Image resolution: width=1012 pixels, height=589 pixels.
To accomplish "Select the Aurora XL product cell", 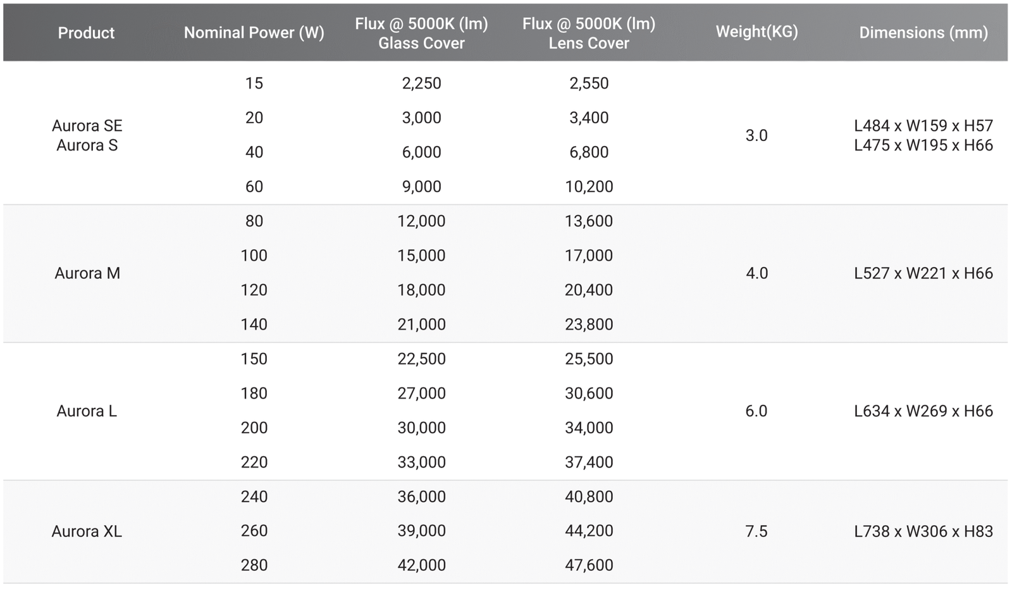I will pyautogui.click(x=87, y=531).
